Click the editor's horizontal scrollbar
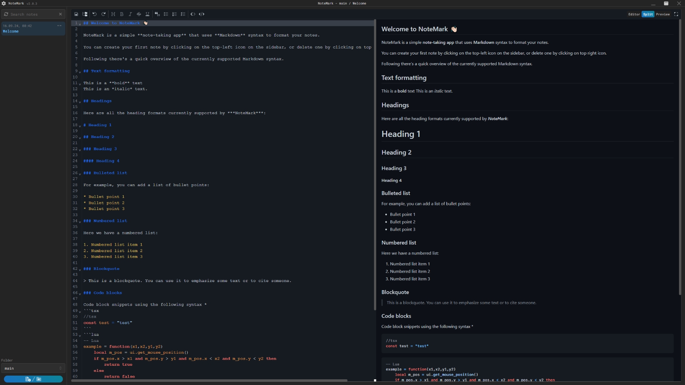The height and width of the screenshot is (385, 685). 209,380
